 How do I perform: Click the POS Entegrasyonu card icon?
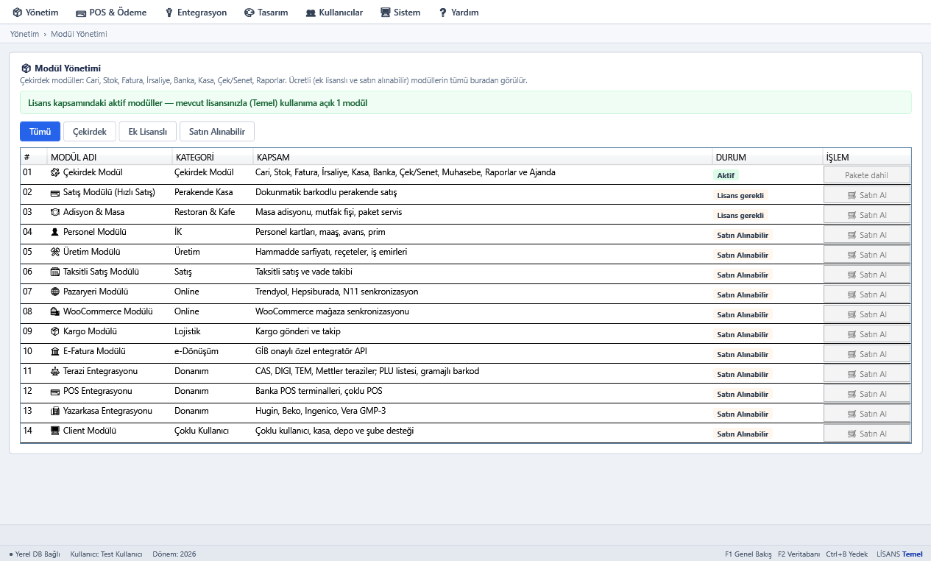click(55, 391)
